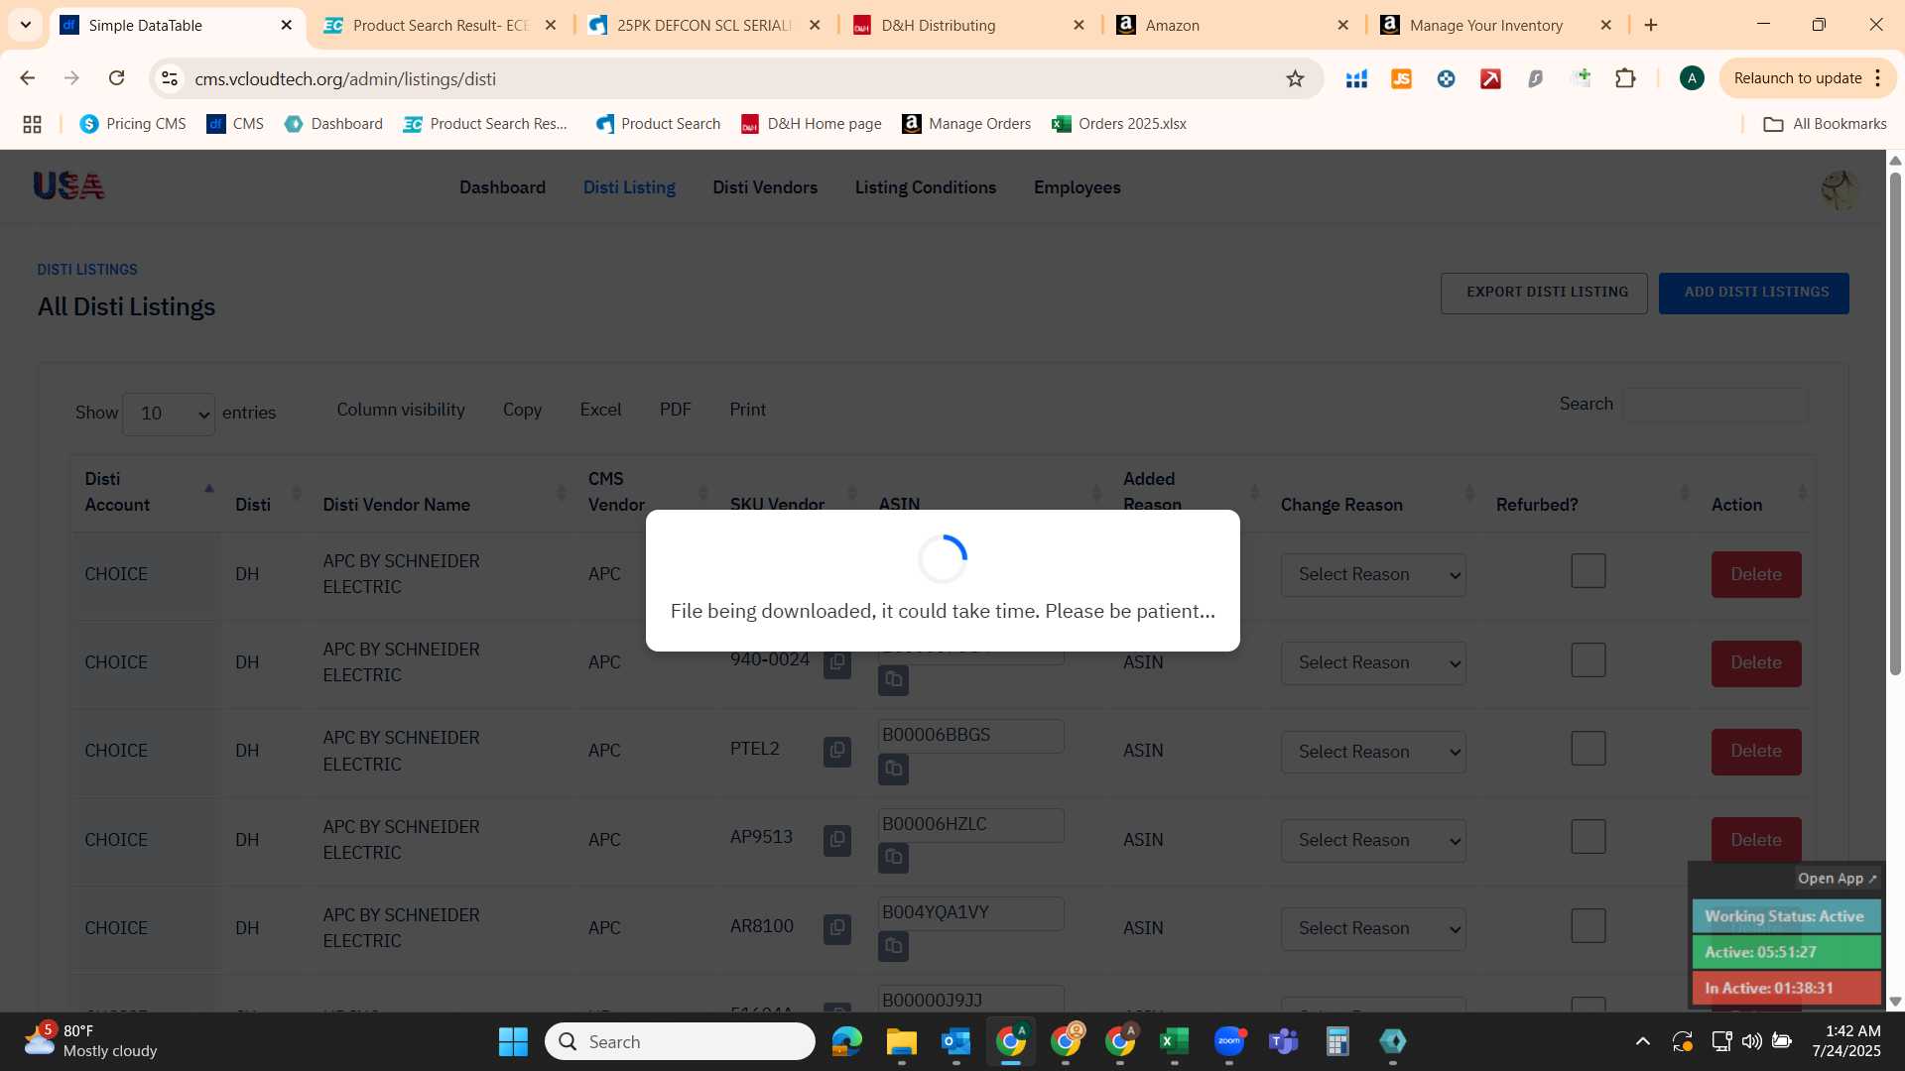Tick Refurbed checkbox for AR8100 row
Viewport: 1905px width, 1071px height.
[x=1587, y=926]
